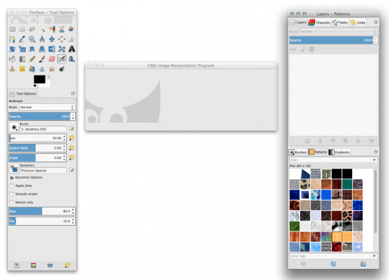Activate the Color Picker eyedropper tool
This screenshot has height=280, width=389.
click(22, 39)
